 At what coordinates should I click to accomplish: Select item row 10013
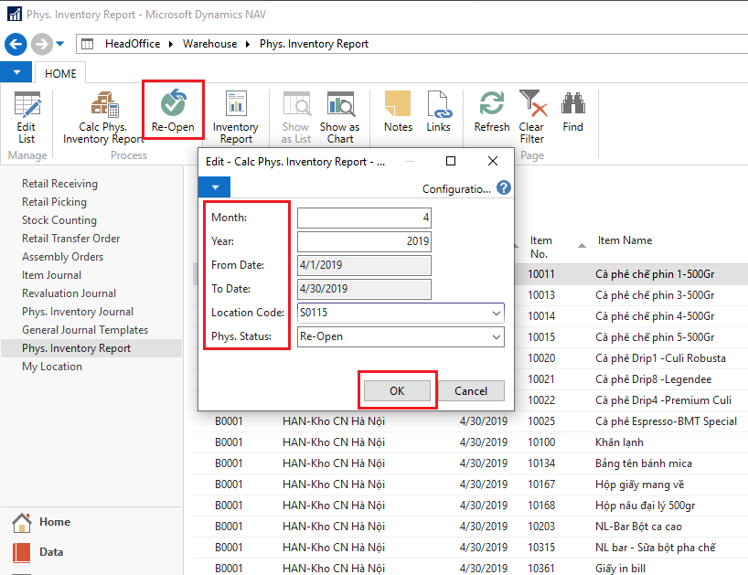470,295
